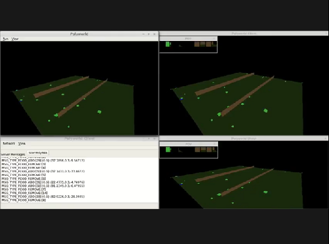Click the Polyworld main window title bar
This screenshot has height=244, width=329.
pos(80,34)
